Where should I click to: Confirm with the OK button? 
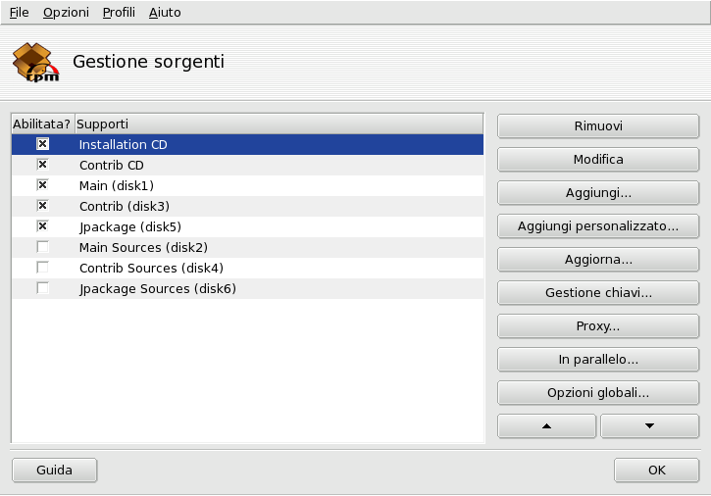pos(656,471)
